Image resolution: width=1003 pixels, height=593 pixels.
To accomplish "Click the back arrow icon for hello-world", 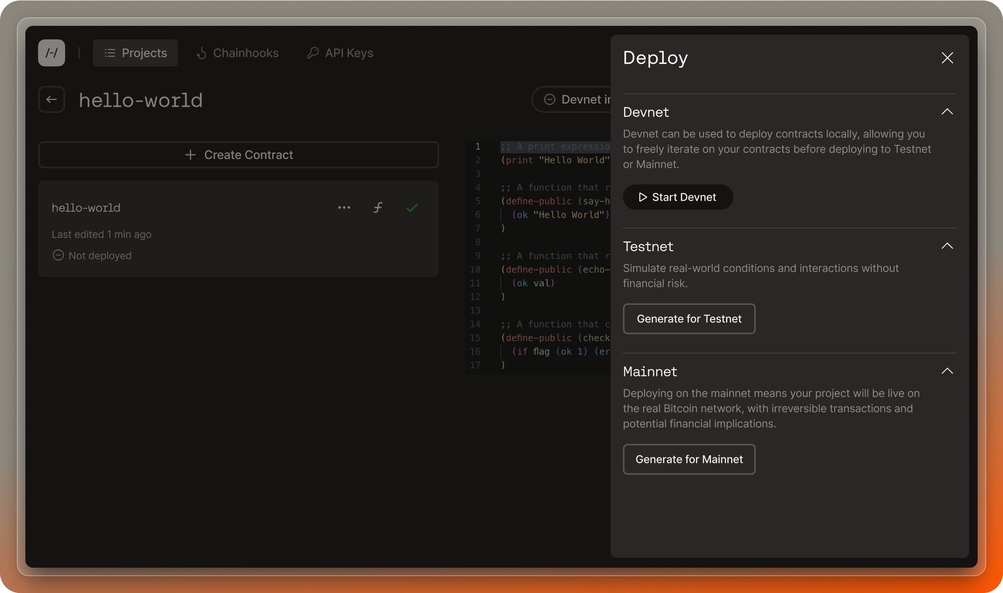I will click(x=53, y=100).
